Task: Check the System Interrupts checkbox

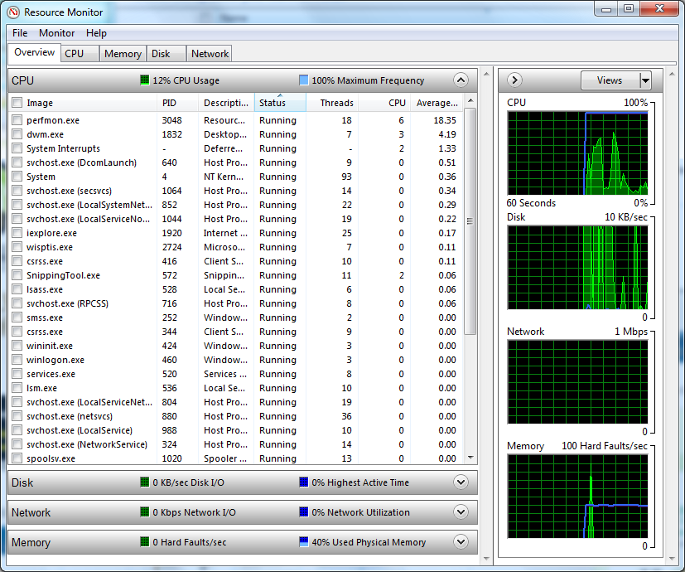Action: pyautogui.click(x=17, y=148)
